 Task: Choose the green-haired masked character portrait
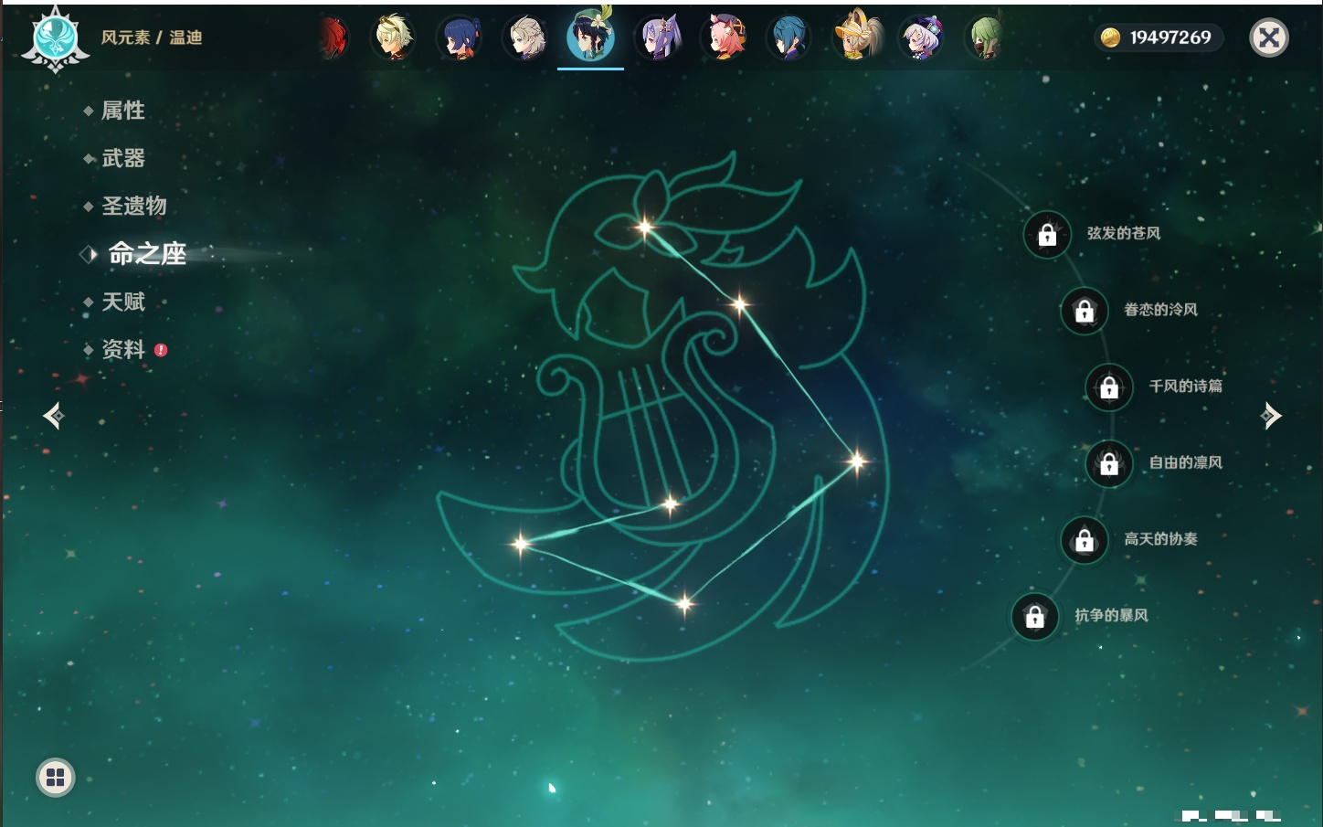986,38
